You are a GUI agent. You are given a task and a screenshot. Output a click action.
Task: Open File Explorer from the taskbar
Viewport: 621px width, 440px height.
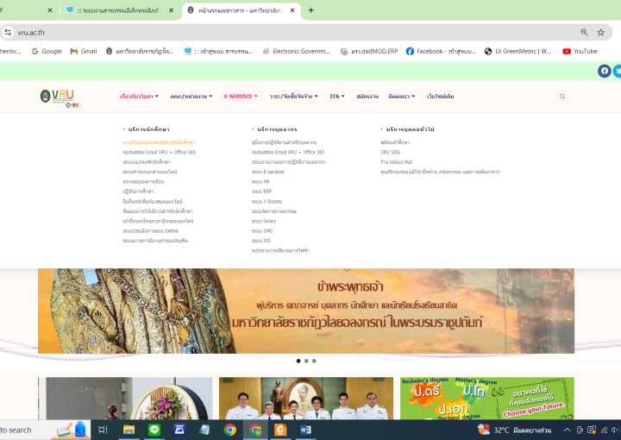(x=129, y=430)
